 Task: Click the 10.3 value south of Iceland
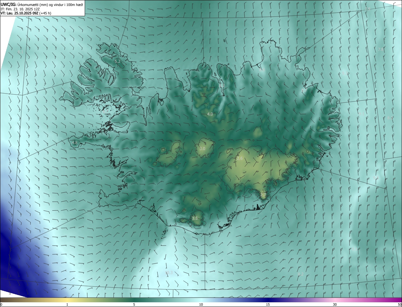169,273
